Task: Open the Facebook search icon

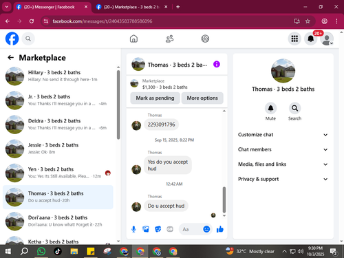Action: [28, 39]
